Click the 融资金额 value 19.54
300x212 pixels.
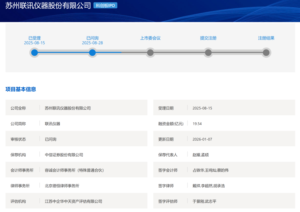coord(197,123)
